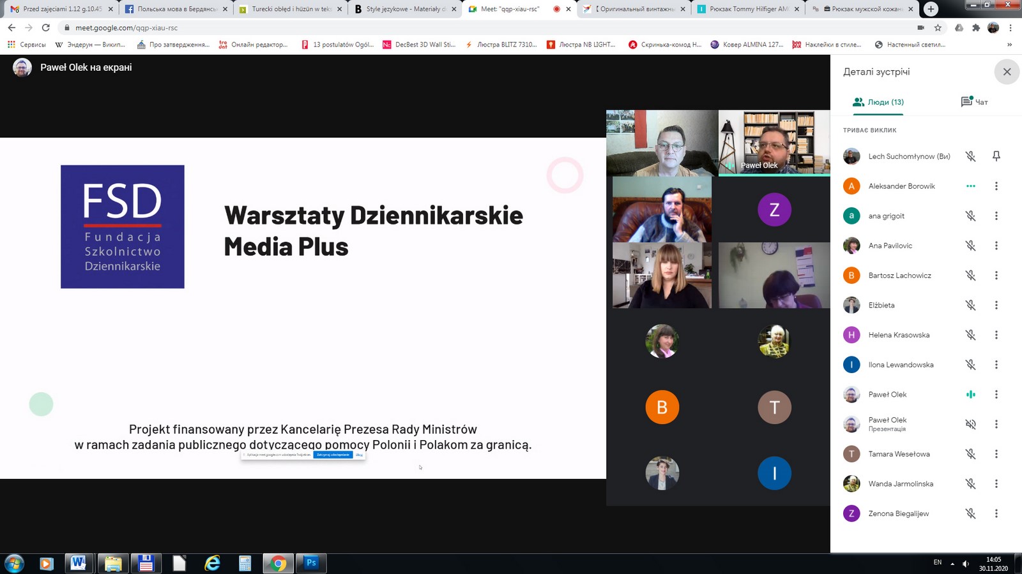Image resolution: width=1022 pixels, height=574 pixels.
Task: Switch to Facebook Польська мова tab
Action: pos(176,9)
